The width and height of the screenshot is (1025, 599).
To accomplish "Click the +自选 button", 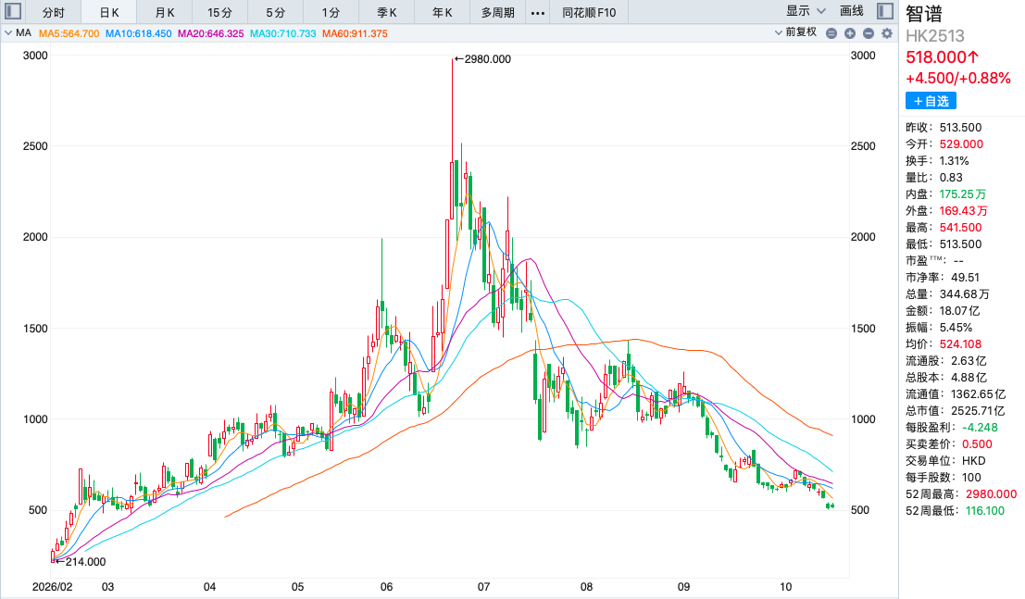I will 931,101.
